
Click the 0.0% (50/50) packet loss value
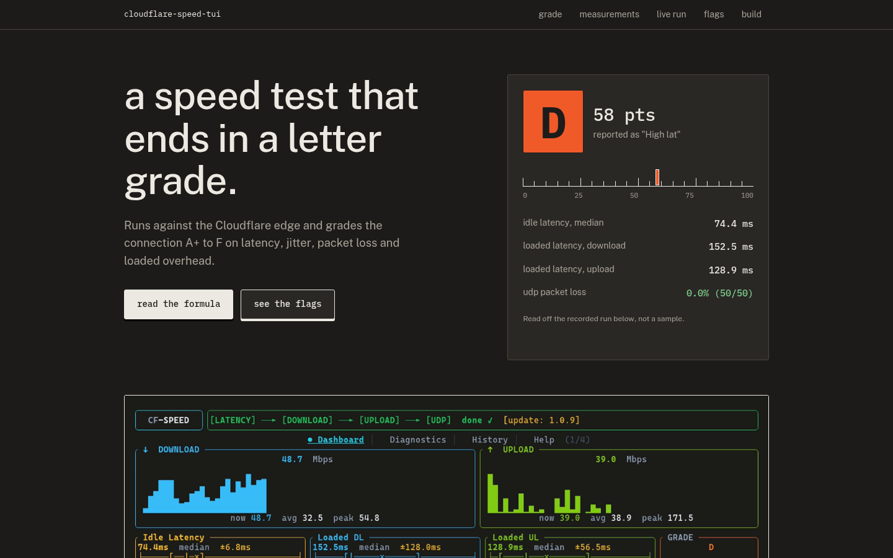click(719, 293)
